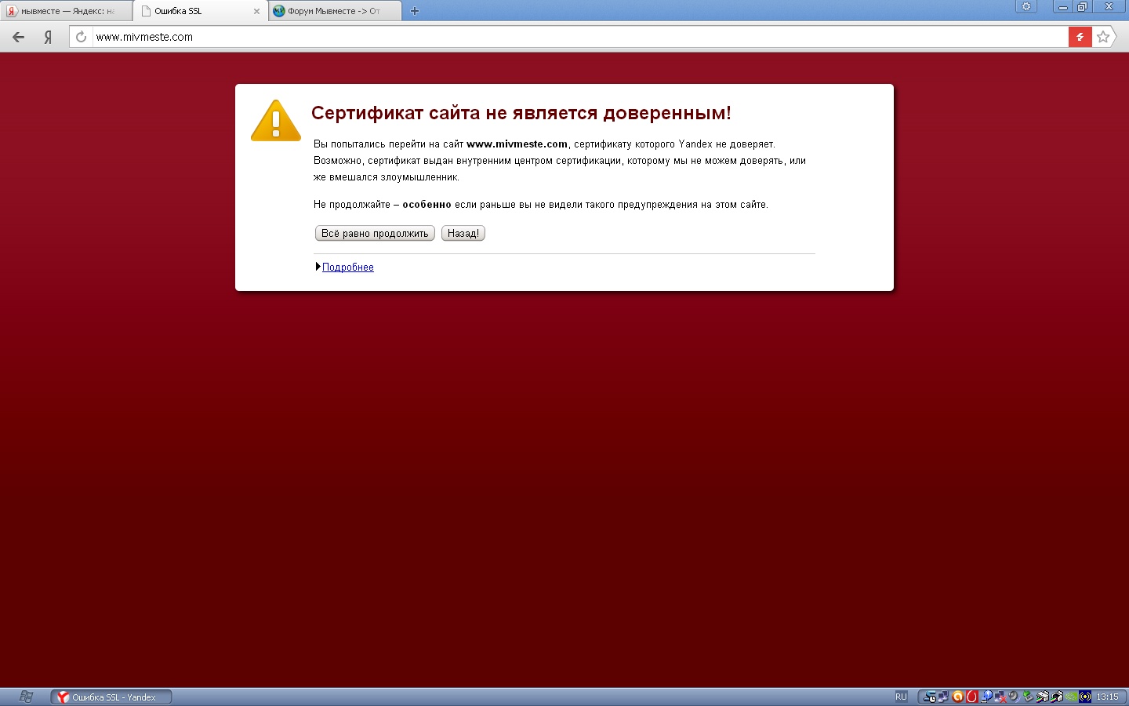Click the address bar showing www.mivmeste.com
The image size is (1129, 706).
[x=580, y=37]
